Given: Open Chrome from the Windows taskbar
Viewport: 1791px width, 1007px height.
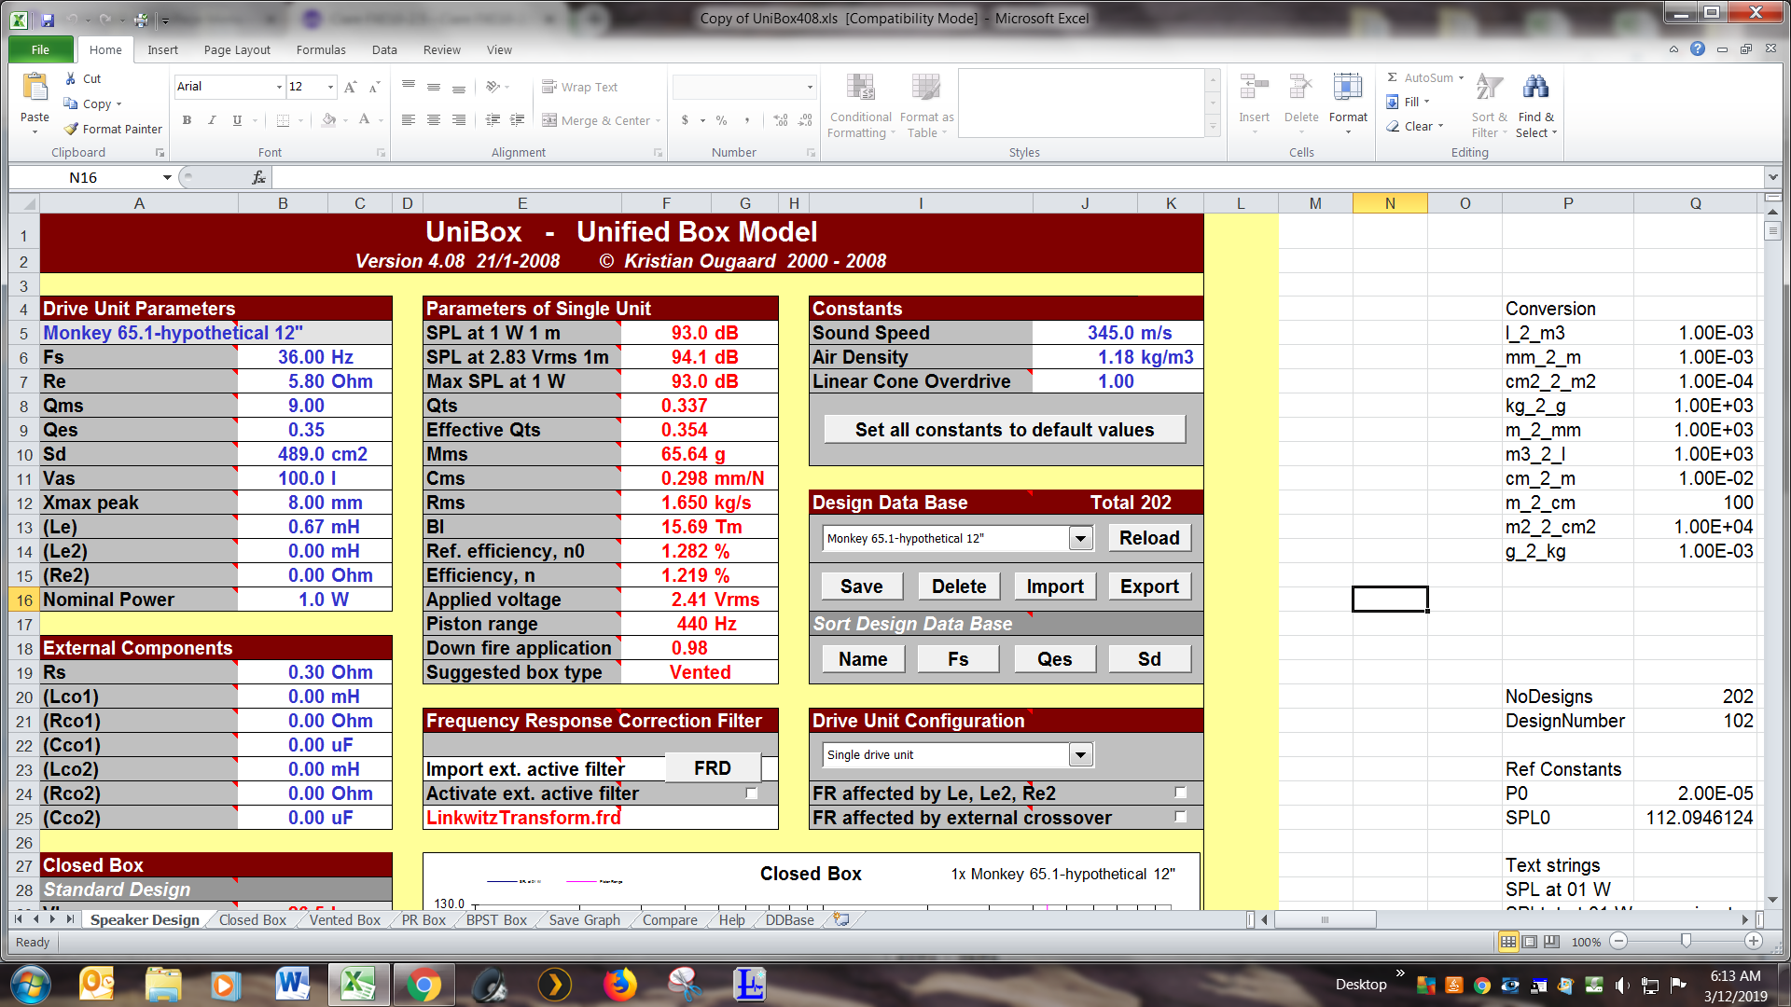Looking at the screenshot, I should click(x=423, y=985).
